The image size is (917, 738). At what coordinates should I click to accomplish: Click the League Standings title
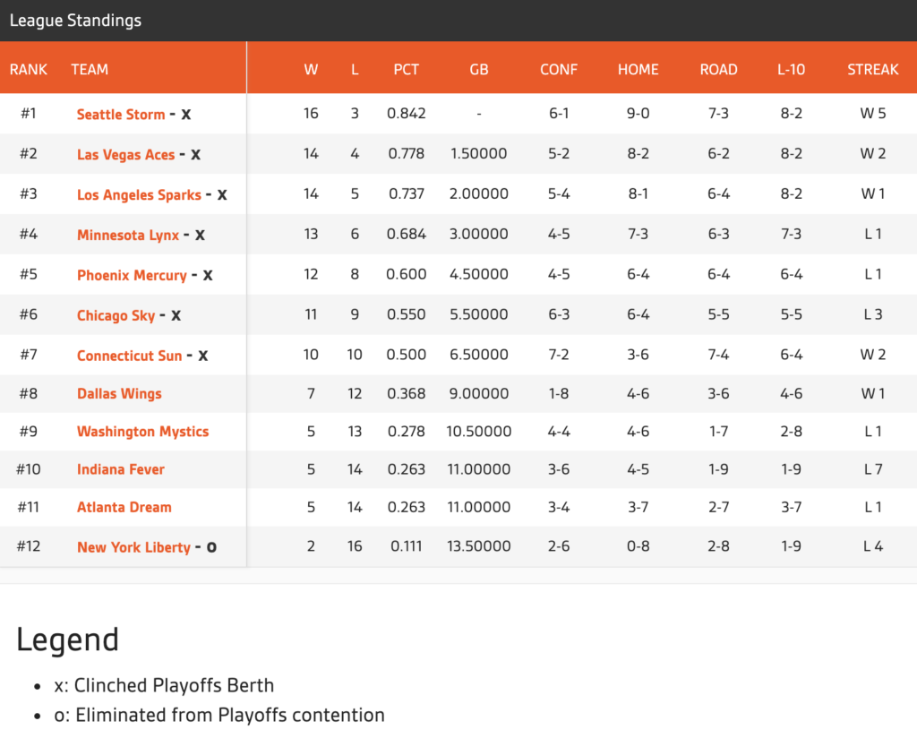click(x=75, y=21)
